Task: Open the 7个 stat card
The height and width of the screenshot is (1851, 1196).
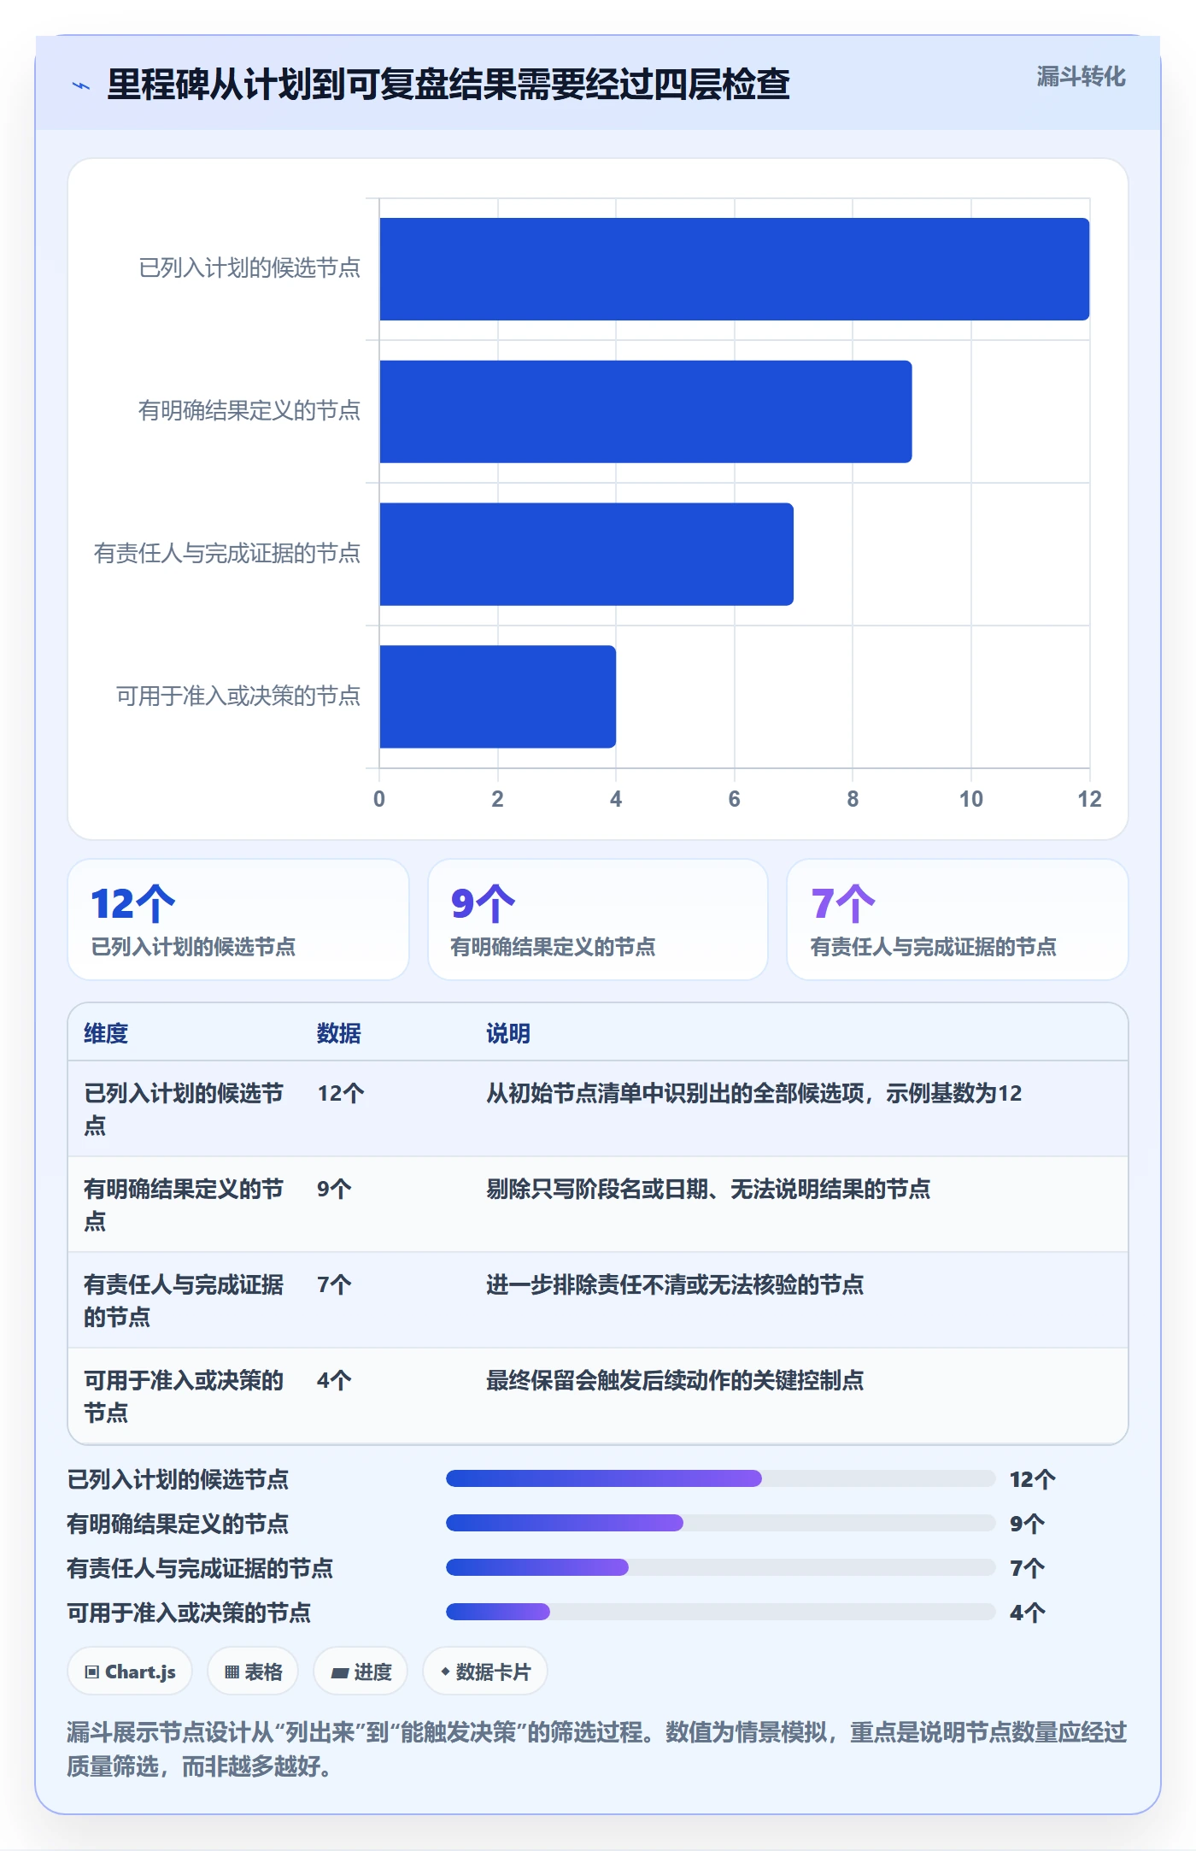Action: pyautogui.click(x=958, y=920)
